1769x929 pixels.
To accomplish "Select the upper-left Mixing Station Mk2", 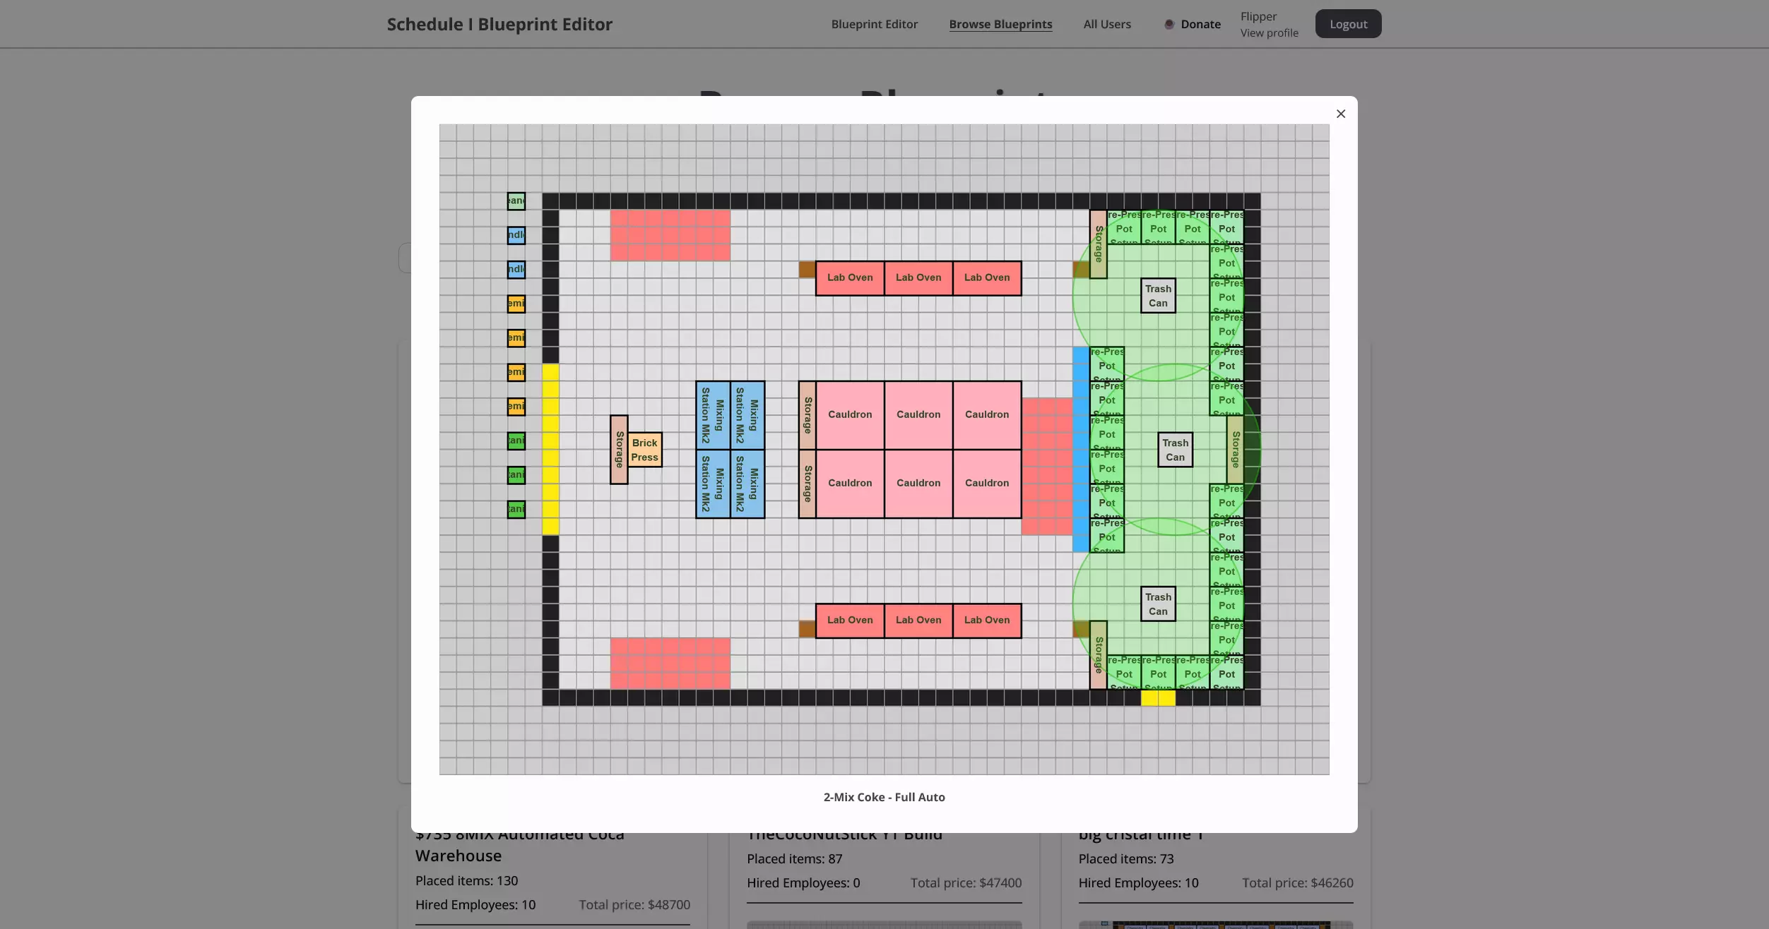I will 712,415.
